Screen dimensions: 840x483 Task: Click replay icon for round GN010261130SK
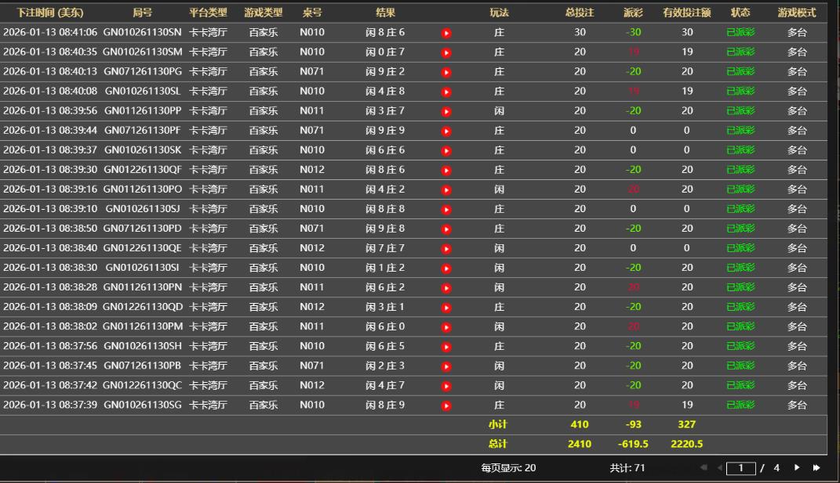[446, 150]
